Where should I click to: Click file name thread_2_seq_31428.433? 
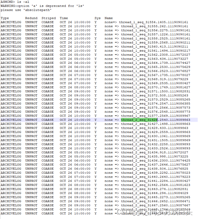tap(154, 128)
